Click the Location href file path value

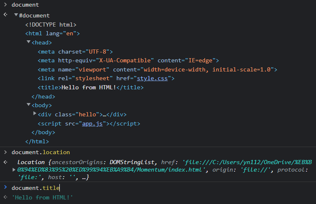coord(164,166)
